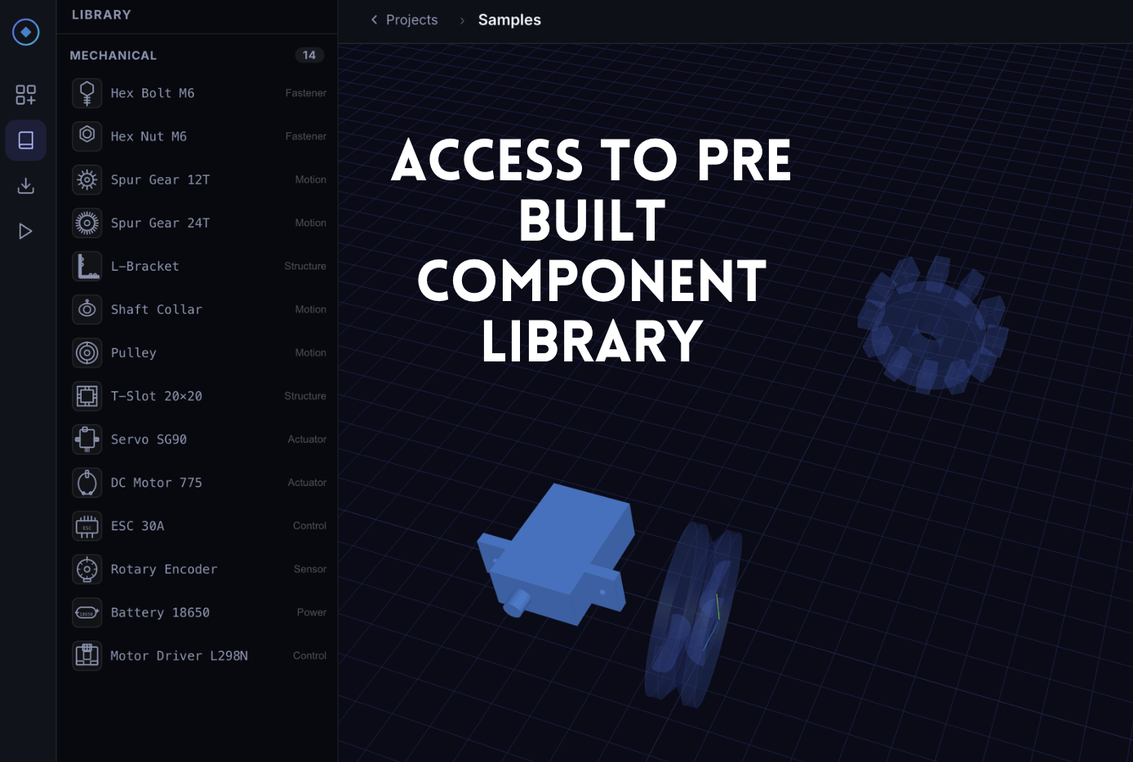Click Control tag on ESC 30A row
Viewport: 1133px width, 762px height.
(309, 525)
